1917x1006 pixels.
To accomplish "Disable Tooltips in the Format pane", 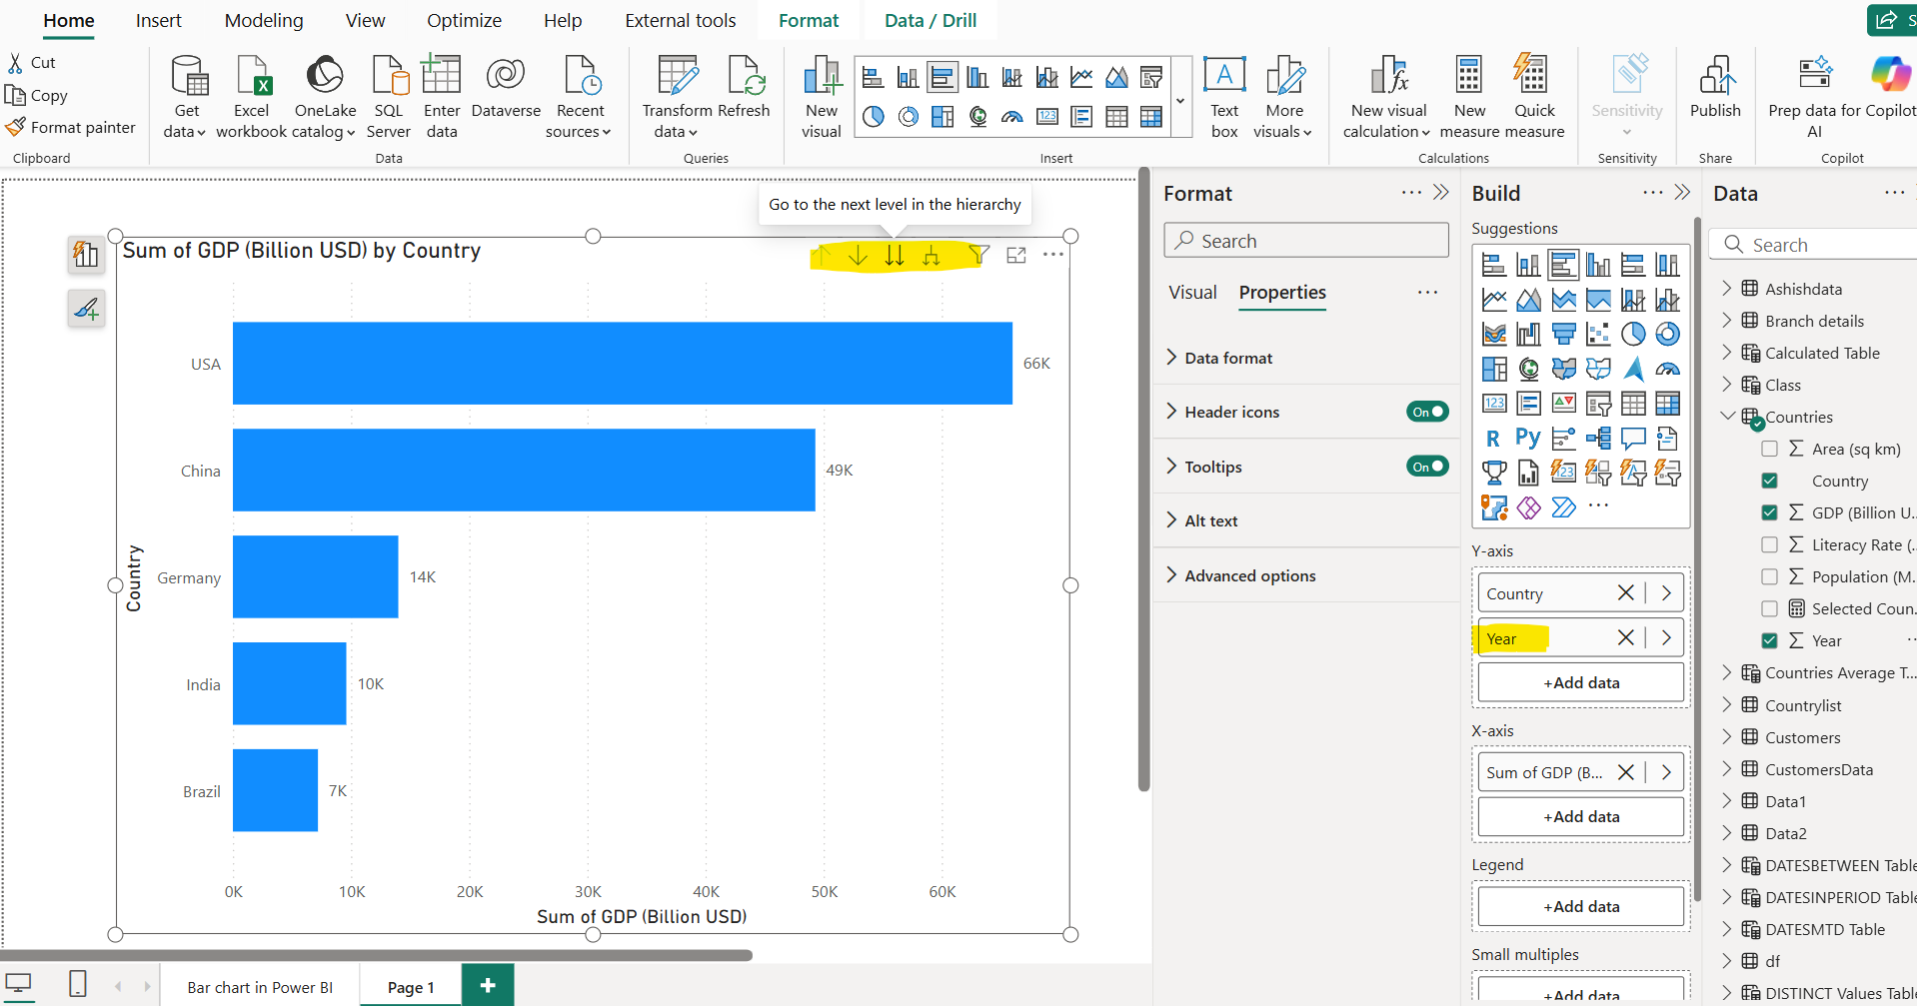I will 1427,466.
